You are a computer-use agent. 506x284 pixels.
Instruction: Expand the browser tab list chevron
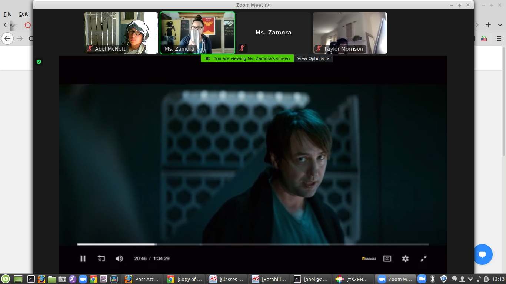pos(500,25)
